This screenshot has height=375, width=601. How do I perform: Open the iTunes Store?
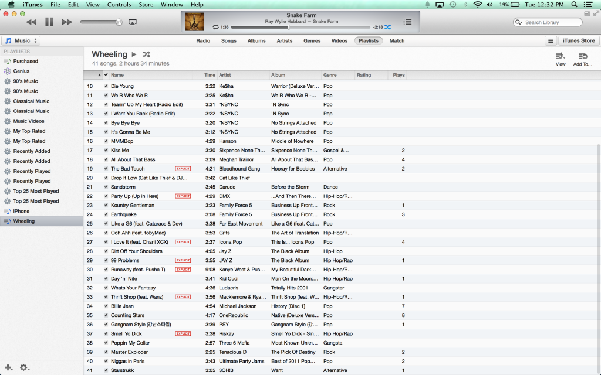579,40
